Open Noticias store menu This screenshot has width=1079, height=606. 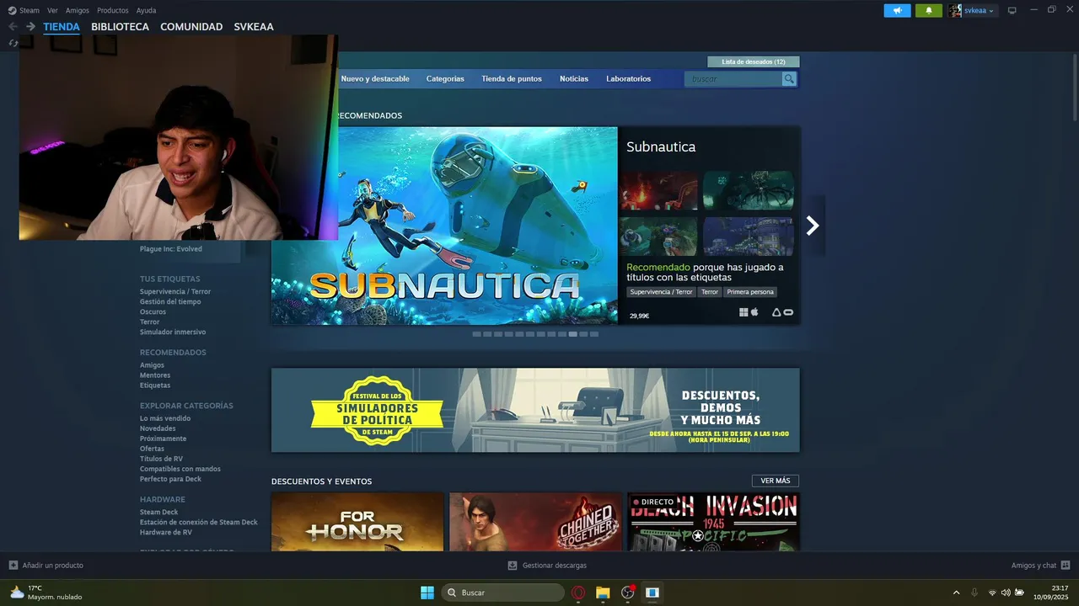pyautogui.click(x=574, y=79)
